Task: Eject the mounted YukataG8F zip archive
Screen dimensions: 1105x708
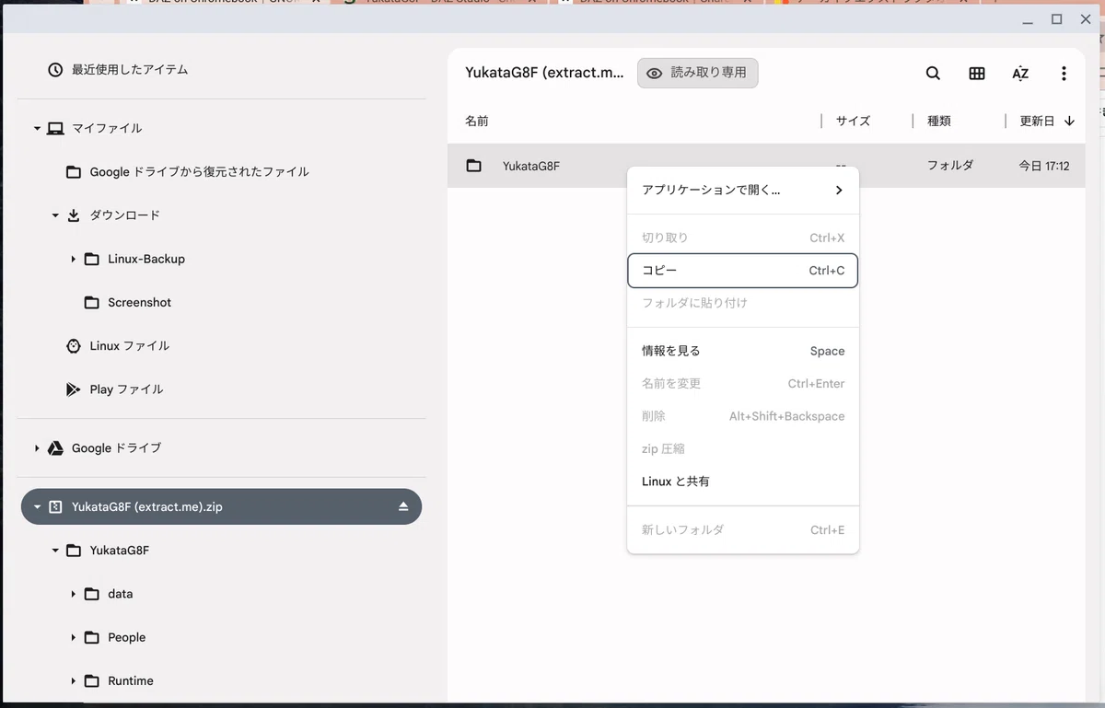Action: (403, 507)
